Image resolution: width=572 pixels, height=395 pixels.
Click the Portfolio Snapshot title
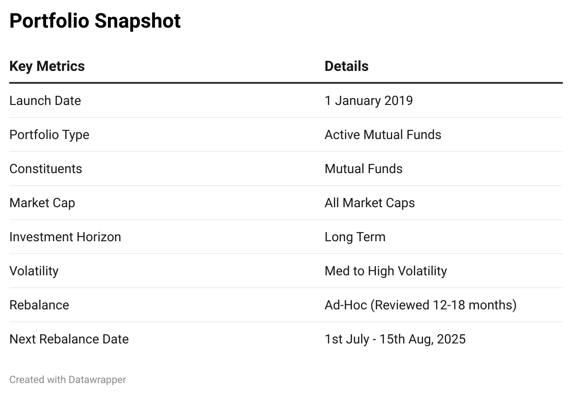[95, 21]
